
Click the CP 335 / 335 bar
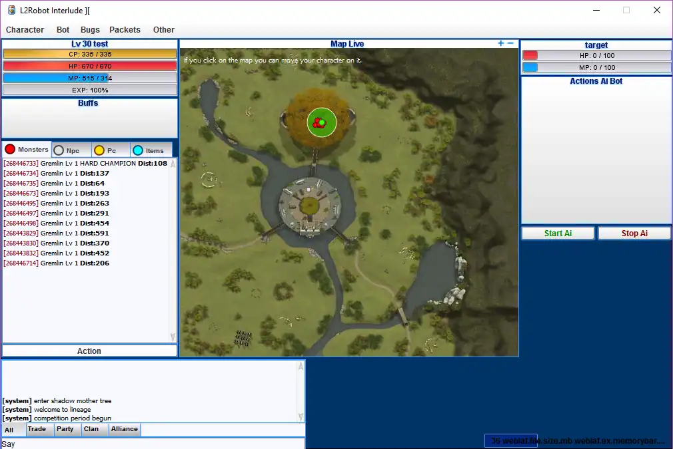tap(90, 54)
